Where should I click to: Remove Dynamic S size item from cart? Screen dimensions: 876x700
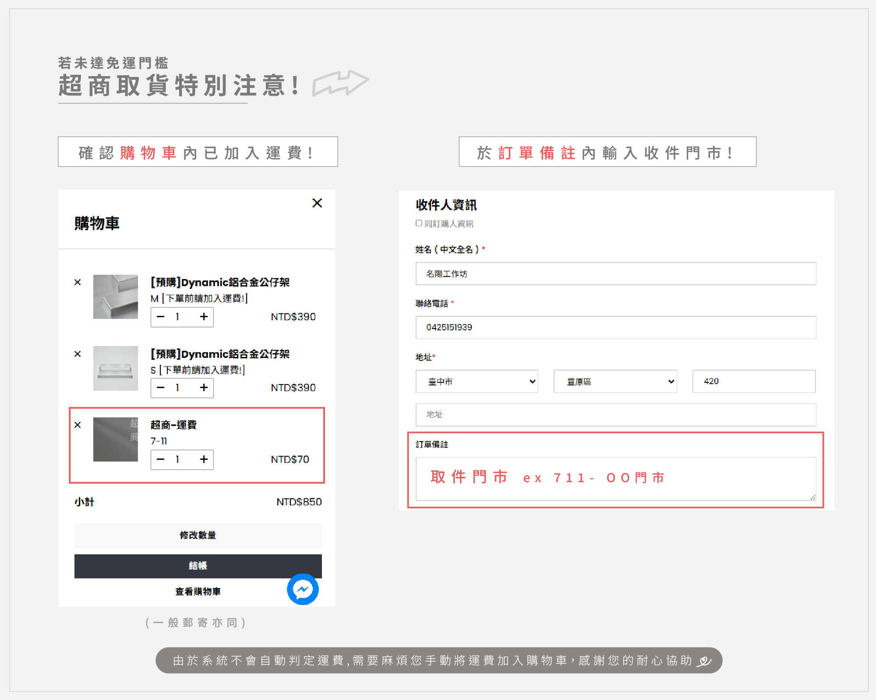78,354
